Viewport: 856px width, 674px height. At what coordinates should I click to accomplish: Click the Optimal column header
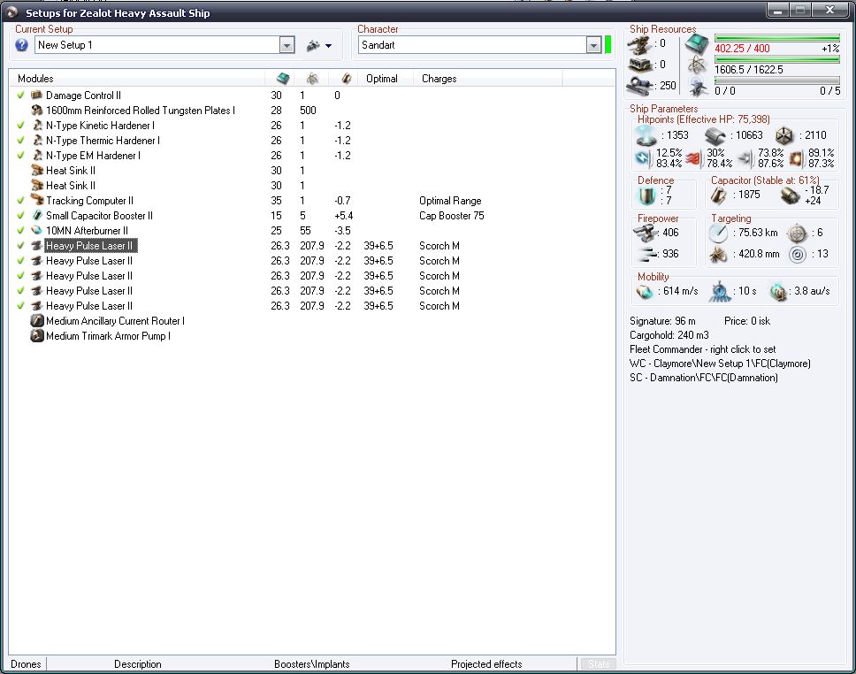point(382,79)
